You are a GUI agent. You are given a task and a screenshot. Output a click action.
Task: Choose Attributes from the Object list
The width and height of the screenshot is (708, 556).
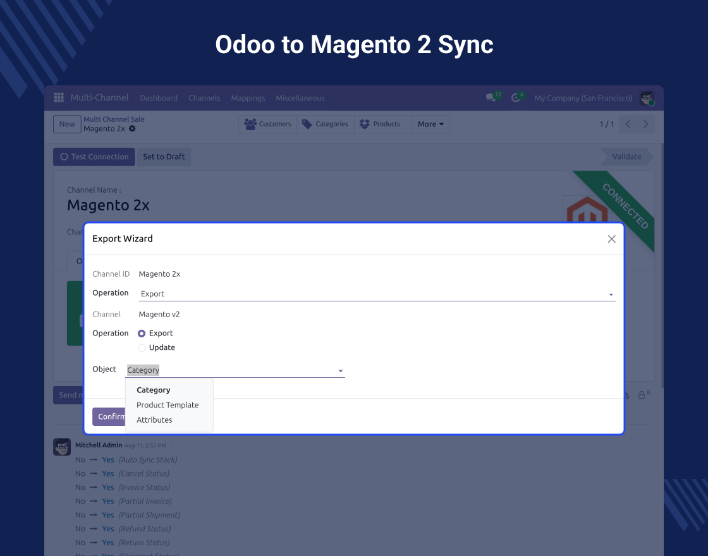tap(154, 420)
